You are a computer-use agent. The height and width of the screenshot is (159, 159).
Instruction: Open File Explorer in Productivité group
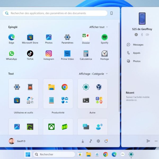click(x=51, y=87)
